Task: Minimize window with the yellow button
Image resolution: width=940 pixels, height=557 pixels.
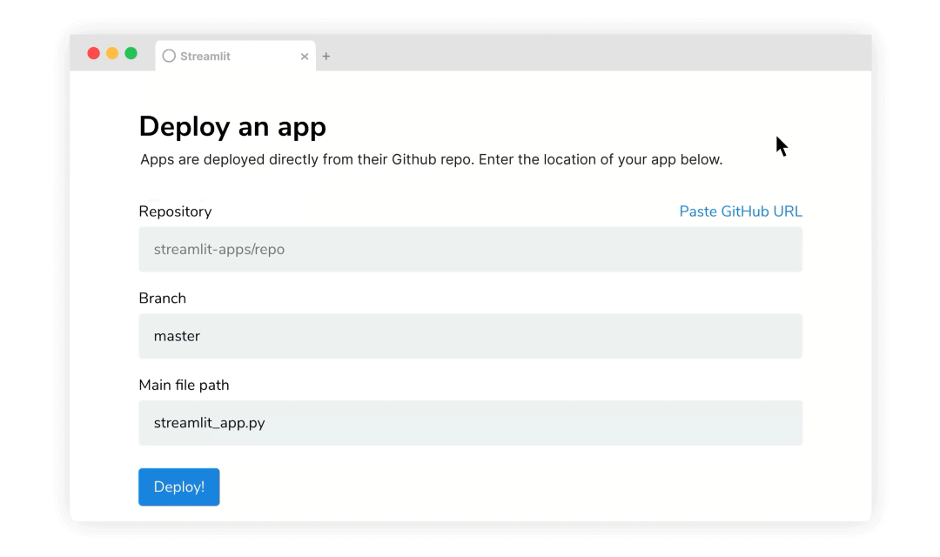Action: 112,53
